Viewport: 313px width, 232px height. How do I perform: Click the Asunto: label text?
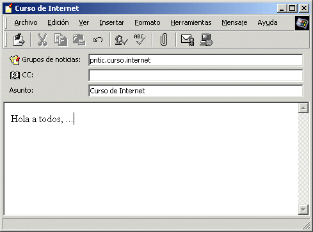click(21, 90)
